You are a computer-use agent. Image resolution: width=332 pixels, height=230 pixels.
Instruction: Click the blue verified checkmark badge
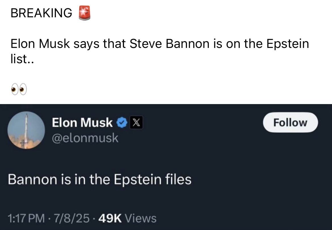pyautogui.click(x=122, y=123)
